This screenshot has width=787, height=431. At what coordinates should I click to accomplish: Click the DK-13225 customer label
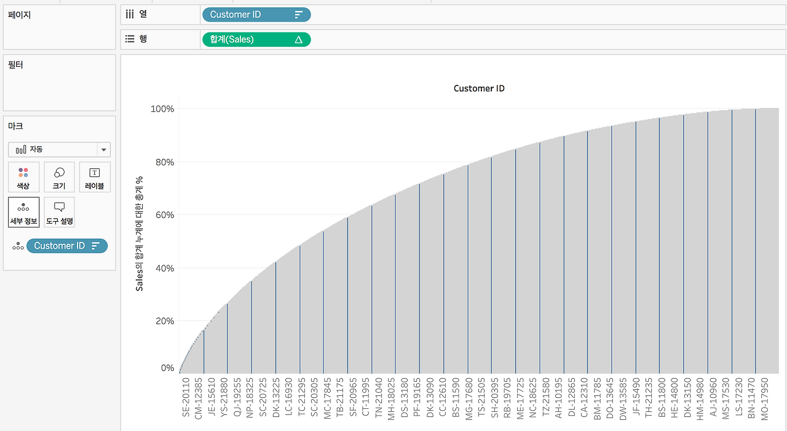[275, 398]
